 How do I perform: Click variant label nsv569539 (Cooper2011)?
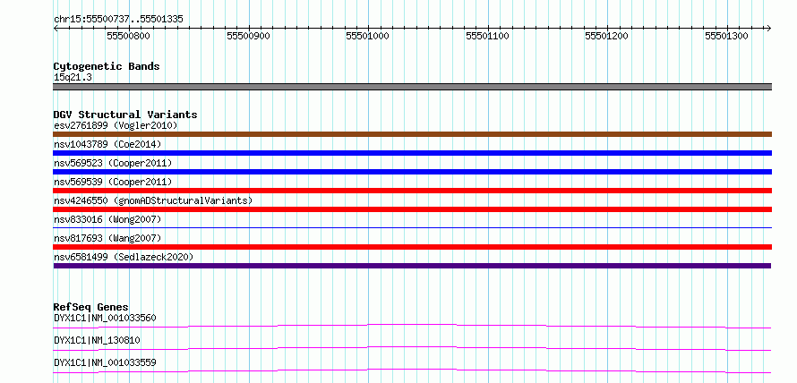coord(113,182)
